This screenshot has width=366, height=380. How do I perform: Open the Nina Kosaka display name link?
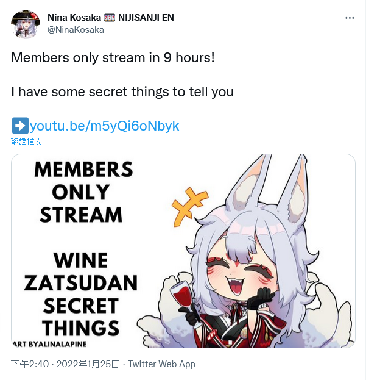pos(74,18)
